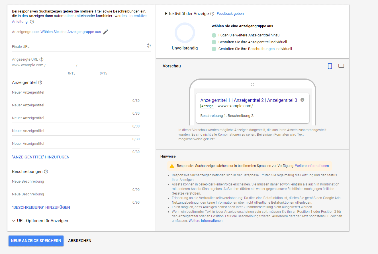The width and height of the screenshot is (378, 254).
Task: Open help icon beside Beschreibungen heading
Action: point(46,172)
